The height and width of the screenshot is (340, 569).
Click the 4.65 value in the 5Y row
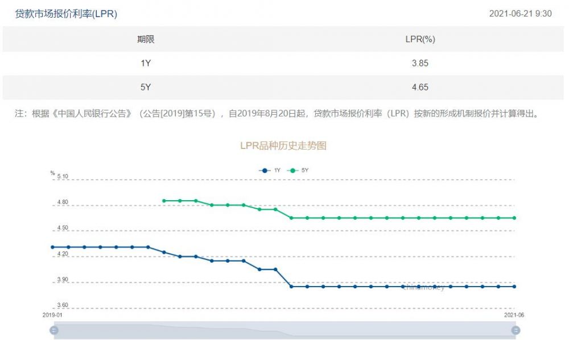click(420, 88)
